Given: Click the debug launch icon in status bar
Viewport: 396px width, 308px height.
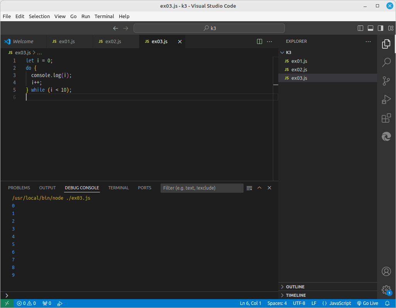Looking at the screenshot, I should point(60,303).
